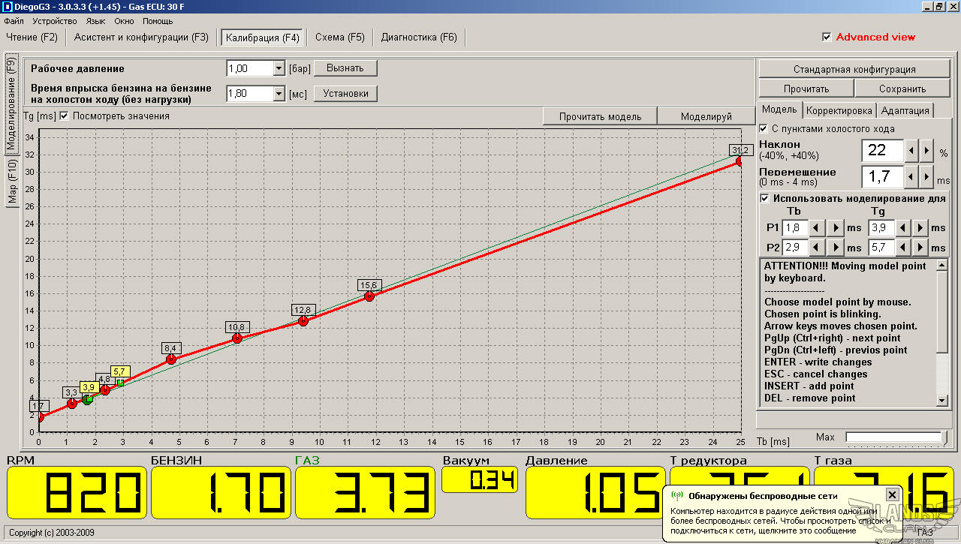The height and width of the screenshot is (544, 961).
Task: Click the Наклон value input field
Action: [x=881, y=150]
